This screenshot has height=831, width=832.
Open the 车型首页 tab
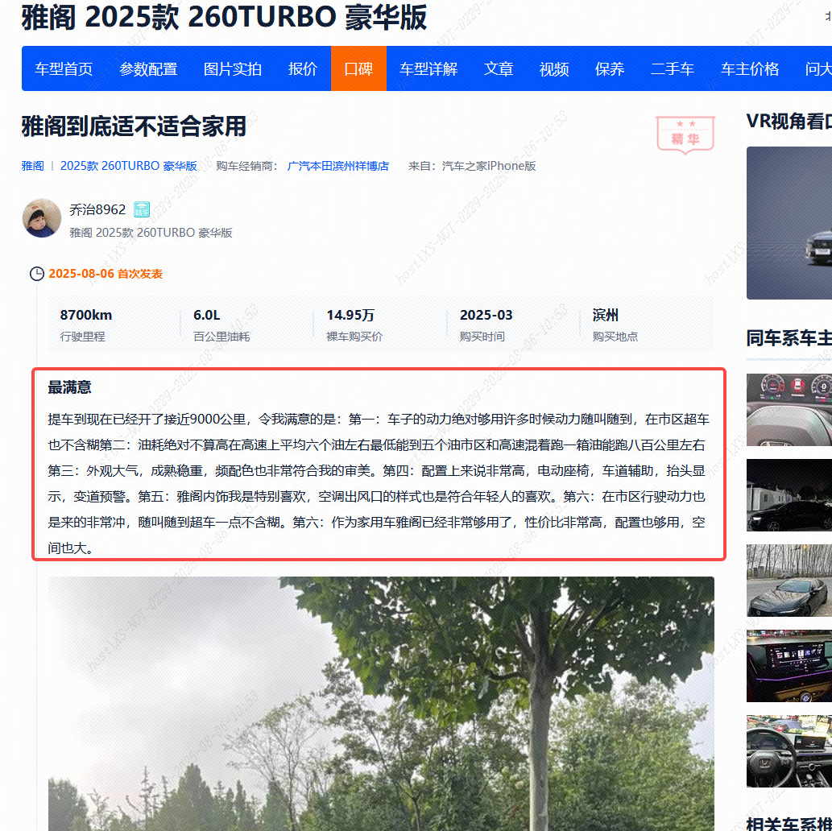tap(64, 69)
